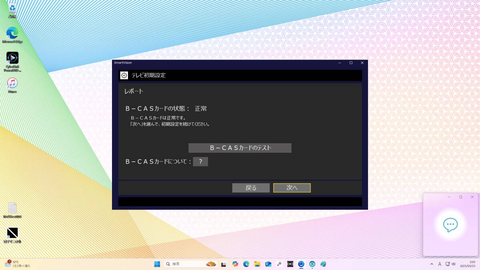Viewport: 480px width, 270px height.
Task: Minimize the SmartVision window
Action: tap(340, 63)
